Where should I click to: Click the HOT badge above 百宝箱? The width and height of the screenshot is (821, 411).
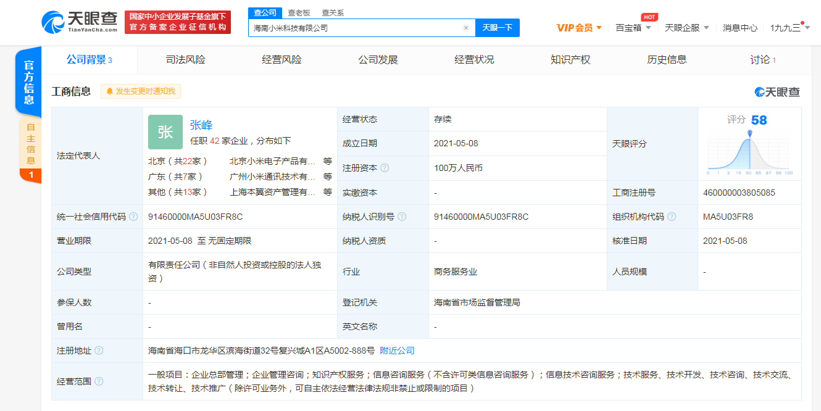coord(648,17)
